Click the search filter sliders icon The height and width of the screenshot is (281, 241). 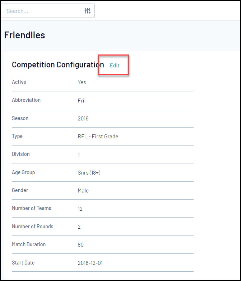point(88,11)
